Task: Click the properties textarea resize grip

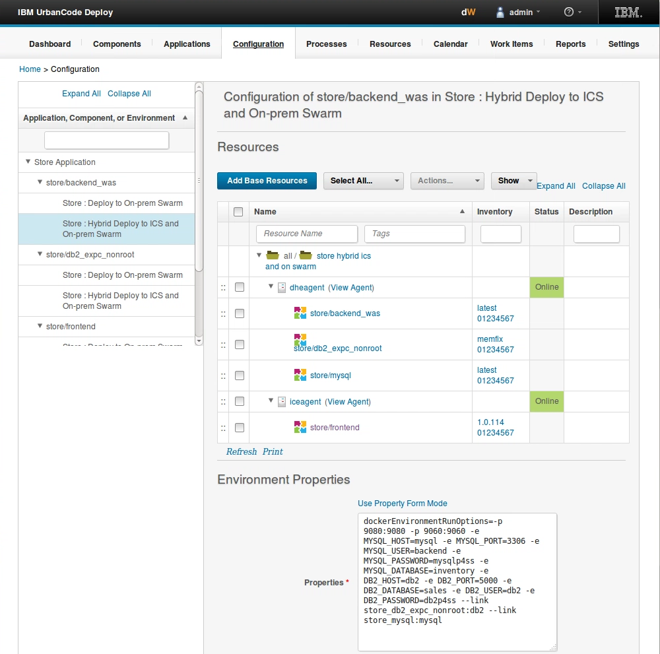Action: coord(553,647)
